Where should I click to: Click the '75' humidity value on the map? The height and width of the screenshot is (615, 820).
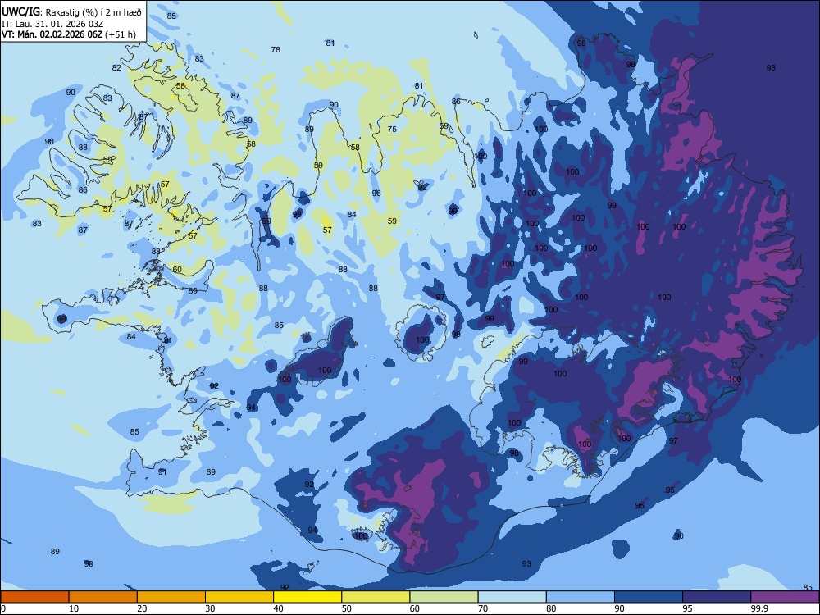[392, 130]
